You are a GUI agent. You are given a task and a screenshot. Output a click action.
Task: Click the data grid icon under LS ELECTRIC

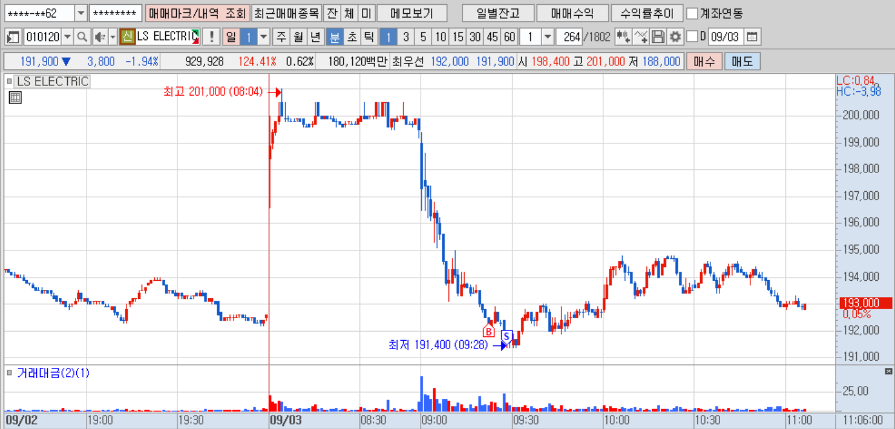15,97
